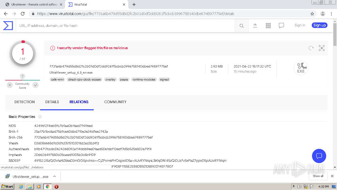Click the peexe tag
The width and height of the screenshot is (337, 190).
click(x=124, y=79)
